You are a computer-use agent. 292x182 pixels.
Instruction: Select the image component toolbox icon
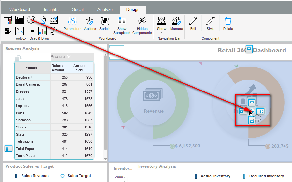tap(20, 31)
